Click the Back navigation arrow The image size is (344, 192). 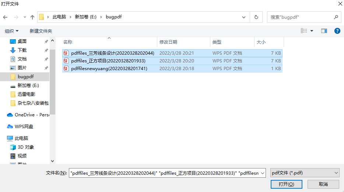[x=6, y=17]
